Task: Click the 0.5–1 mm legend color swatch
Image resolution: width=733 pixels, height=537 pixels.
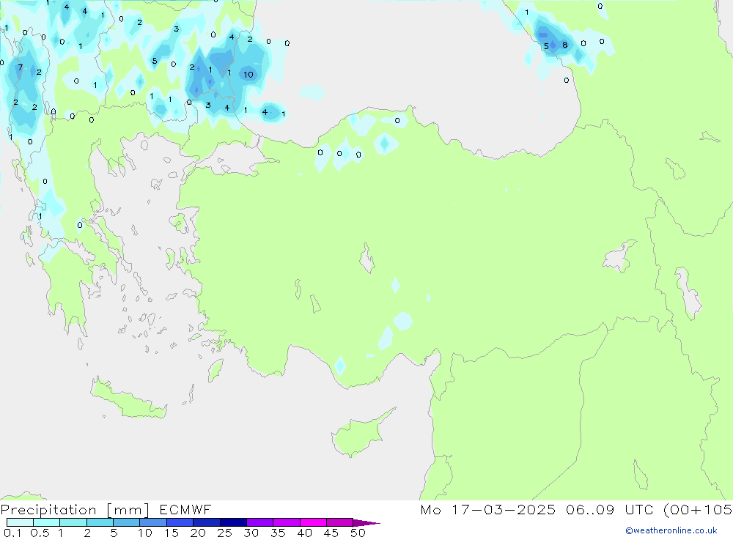Action: (46, 522)
